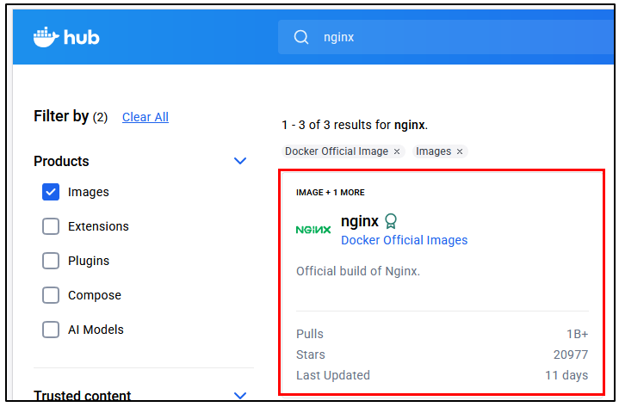Check the Compose filter option
619x407 pixels.
(x=51, y=295)
